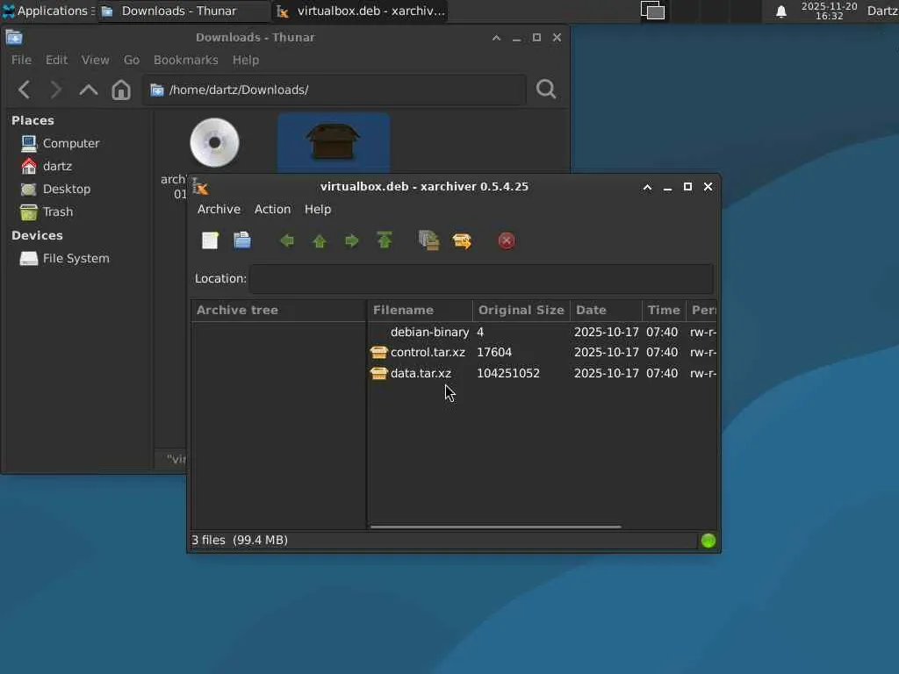Click the Add files icon in xarchiver toolbar
899x674 pixels.
click(x=428, y=240)
